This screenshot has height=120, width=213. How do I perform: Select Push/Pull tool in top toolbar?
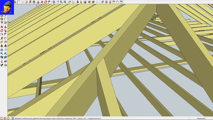pyautogui.click(x=38, y=2)
